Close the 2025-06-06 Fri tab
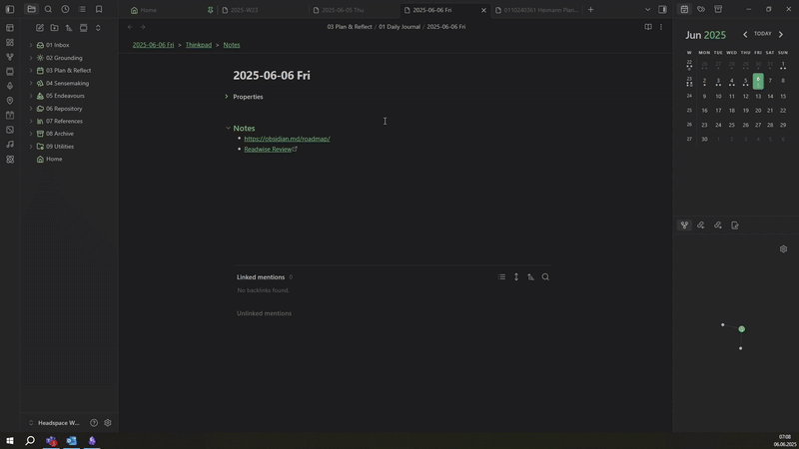 click(x=483, y=10)
